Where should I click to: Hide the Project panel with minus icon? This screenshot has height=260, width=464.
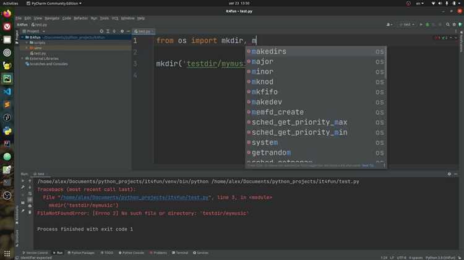pos(128,31)
